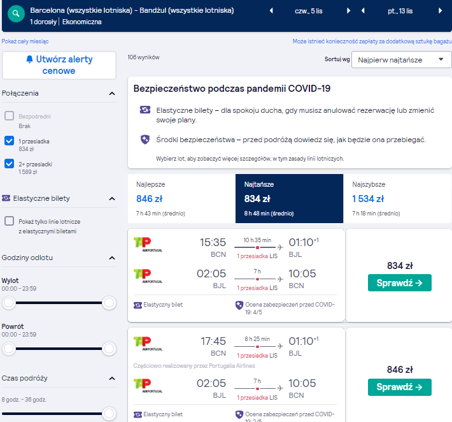Click the shield icon next to Środki bezpieczeństwa
This screenshot has height=422, width=452.
145,140
